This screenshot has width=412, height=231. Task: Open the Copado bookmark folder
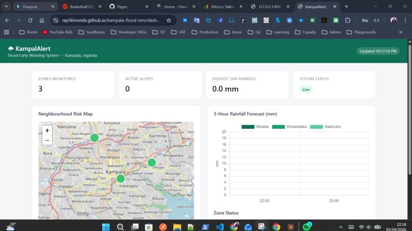point(305,32)
